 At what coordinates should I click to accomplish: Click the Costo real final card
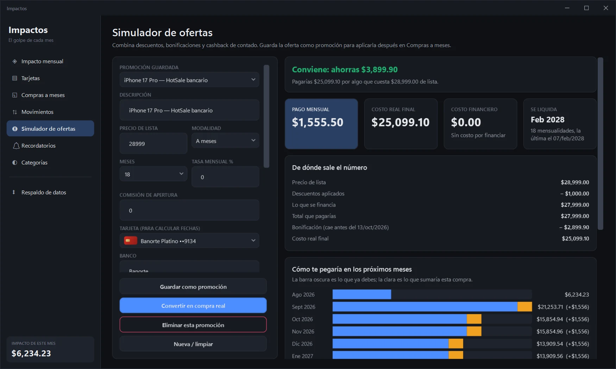pos(401,124)
